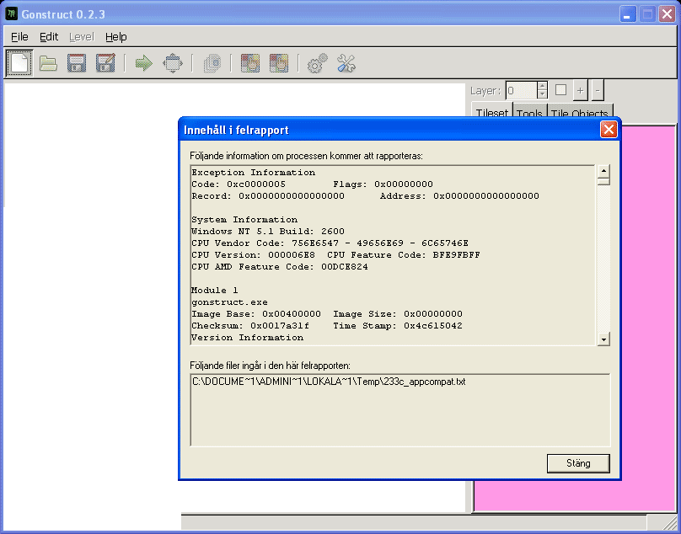
Task: Click the plus button to add layer
Action: pyautogui.click(x=580, y=90)
